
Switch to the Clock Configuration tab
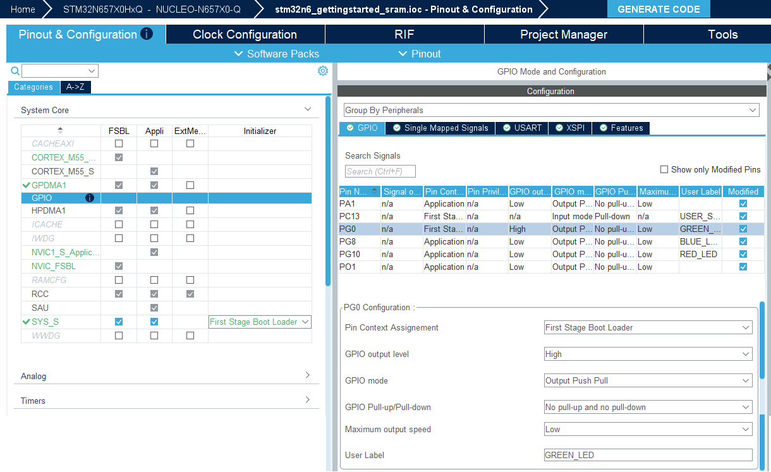tap(245, 34)
